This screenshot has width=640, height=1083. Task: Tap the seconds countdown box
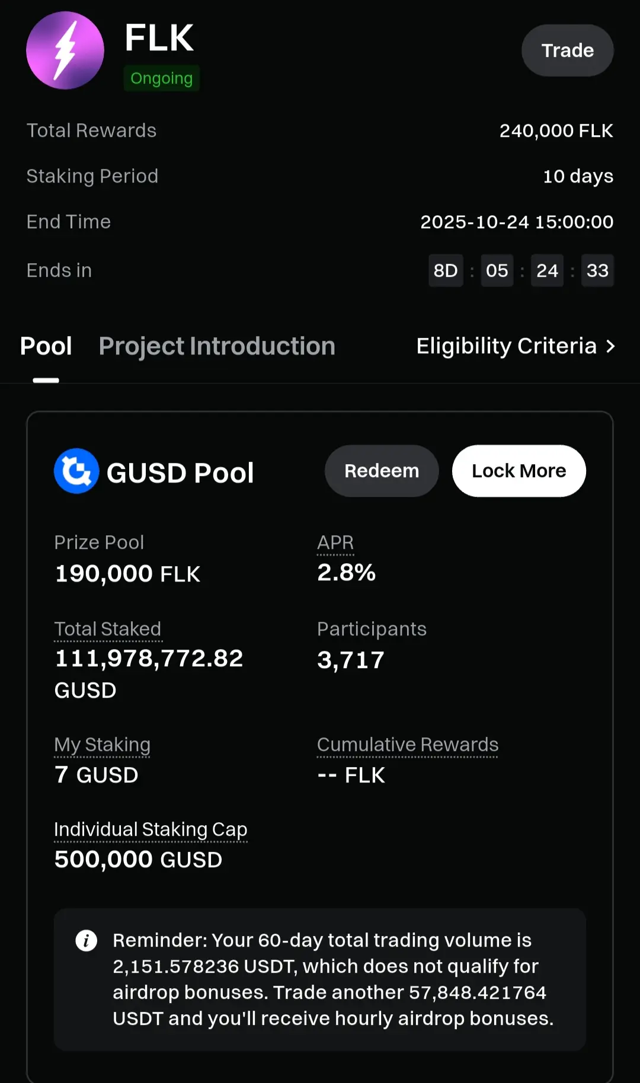coord(597,270)
